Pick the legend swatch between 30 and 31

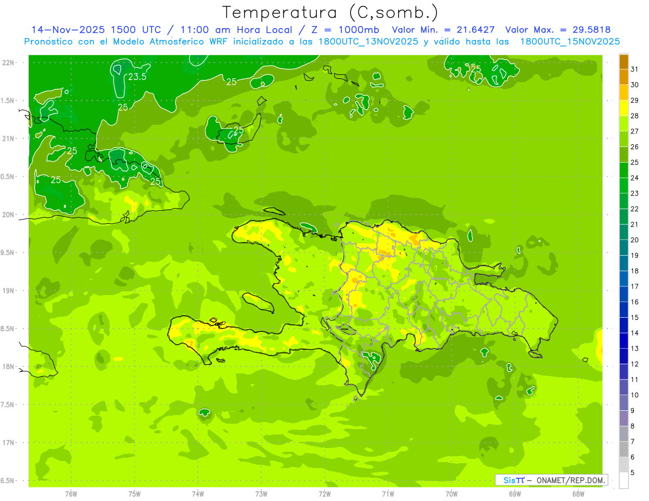(624, 77)
